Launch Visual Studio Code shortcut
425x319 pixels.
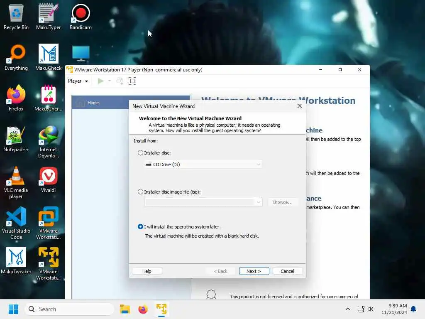point(16,223)
